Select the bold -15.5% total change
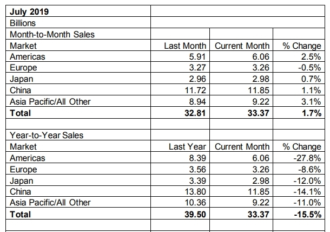Screen dimensions: 330x232 point(309,215)
